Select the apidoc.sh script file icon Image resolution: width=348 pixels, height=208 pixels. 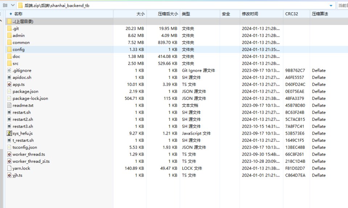click(9, 77)
